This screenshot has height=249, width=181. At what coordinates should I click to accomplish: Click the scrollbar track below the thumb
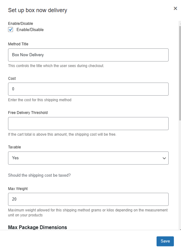(180, 174)
